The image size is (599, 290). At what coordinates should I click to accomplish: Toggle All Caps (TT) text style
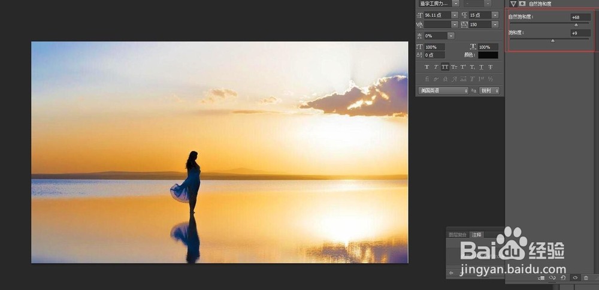(x=445, y=67)
